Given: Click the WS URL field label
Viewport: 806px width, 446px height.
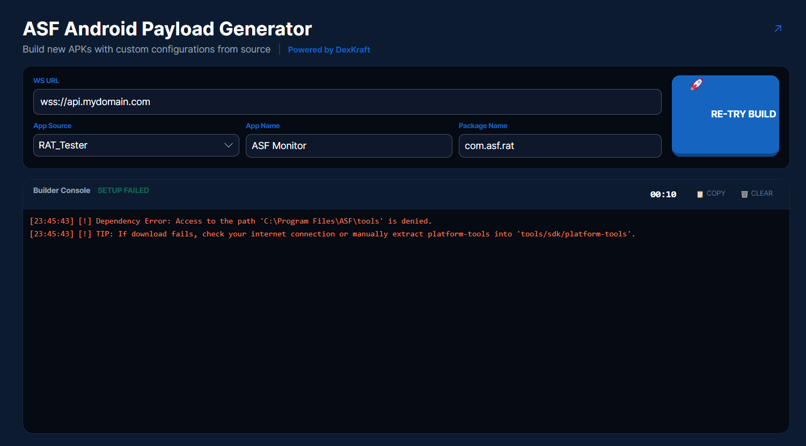Looking at the screenshot, I should pyautogui.click(x=46, y=80).
